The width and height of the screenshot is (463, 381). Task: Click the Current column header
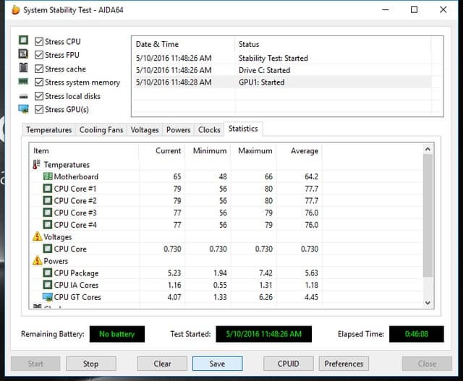coord(162,151)
